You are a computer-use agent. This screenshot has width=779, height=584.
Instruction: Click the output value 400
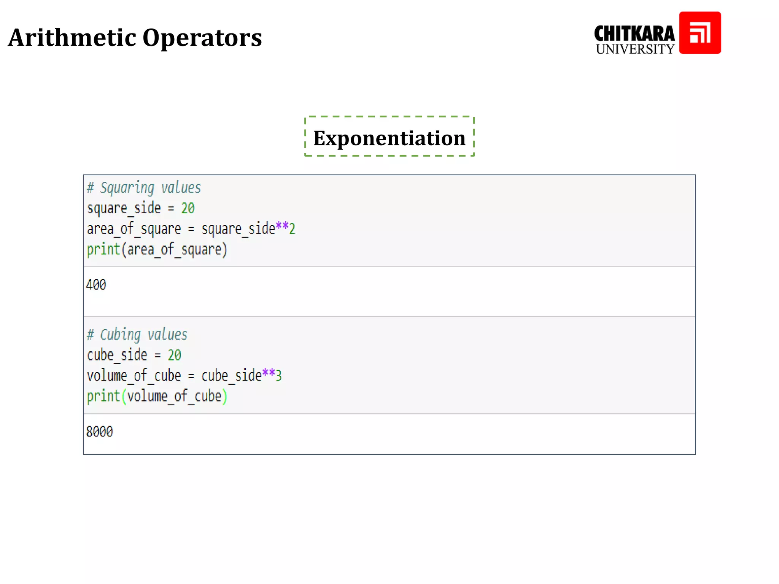(96, 284)
